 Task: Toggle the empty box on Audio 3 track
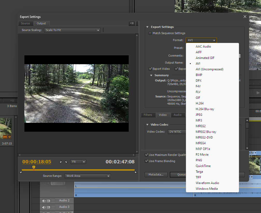coord(53,207)
